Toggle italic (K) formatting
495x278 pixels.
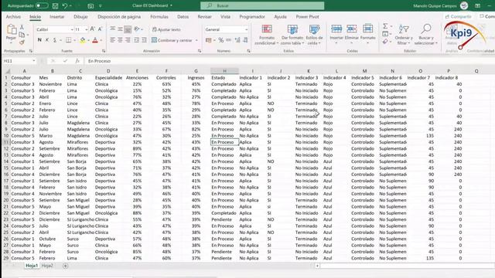47,40
